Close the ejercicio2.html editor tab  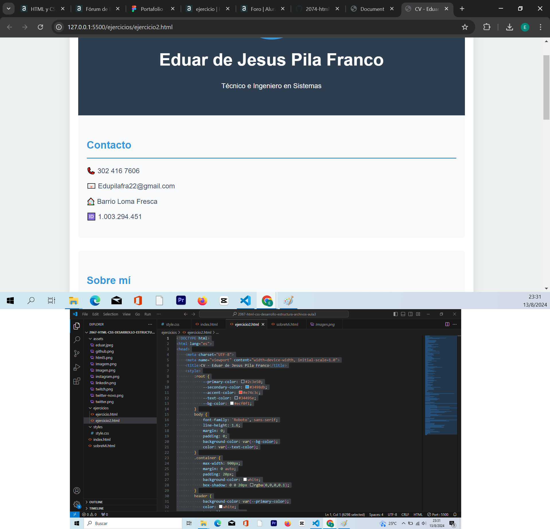[263, 324]
